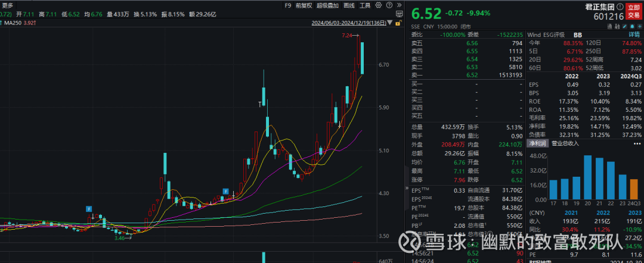Click the 融 margin tag
The height and width of the screenshot is (263, 644).
coord(617,27)
